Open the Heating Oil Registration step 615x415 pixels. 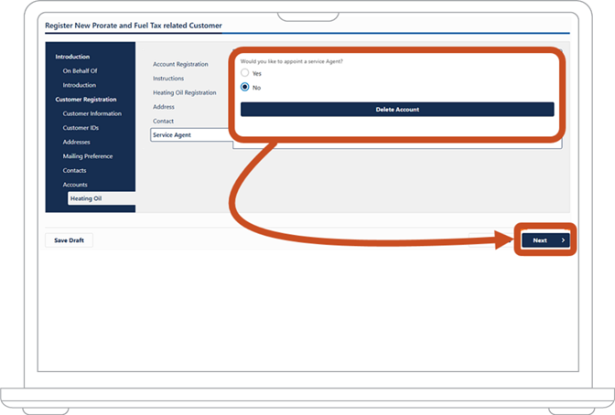click(x=184, y=92)
